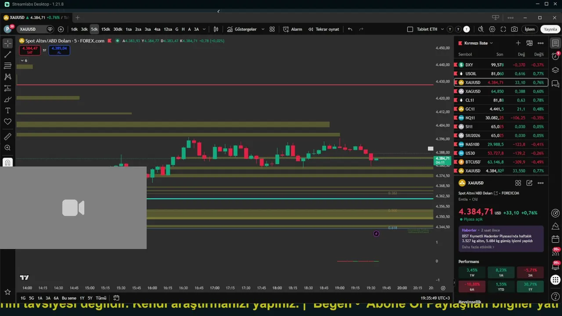Select the text annotation tool
Viewport: 562px width, 316px height.
[x=7, y=111]
